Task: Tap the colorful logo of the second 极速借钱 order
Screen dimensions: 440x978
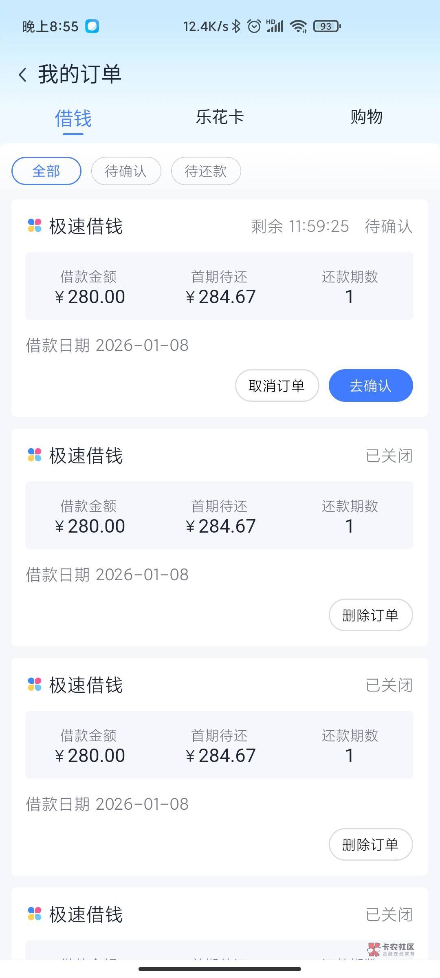Action: click(x=35, y=455)
